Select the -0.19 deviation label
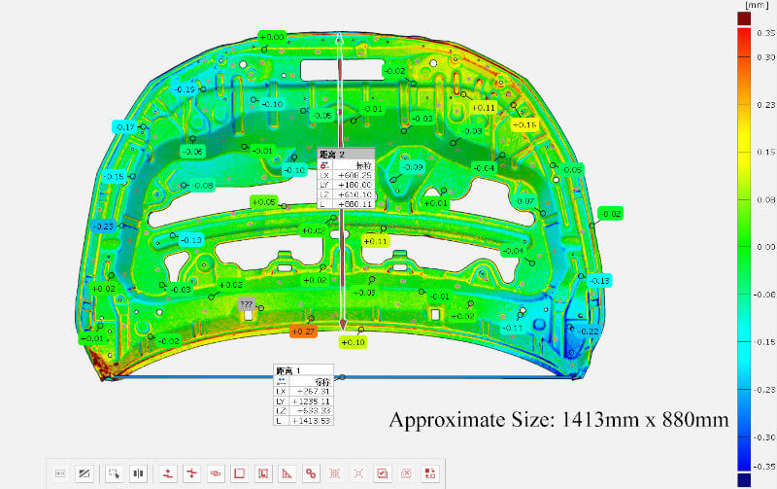Image resolution: width=777 pixels, height=489 pixels. coord(185,89)
